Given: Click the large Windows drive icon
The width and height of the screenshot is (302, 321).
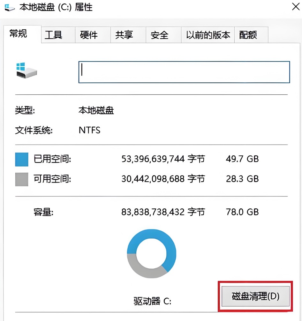Looking at the screenshot, I should tap(27, 71).
